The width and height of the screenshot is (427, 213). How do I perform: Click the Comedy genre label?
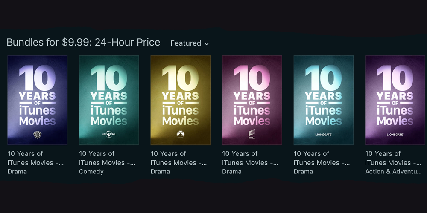click(x=91, y=172)
